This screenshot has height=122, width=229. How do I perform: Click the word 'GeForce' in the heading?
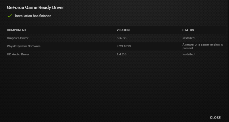16,8
